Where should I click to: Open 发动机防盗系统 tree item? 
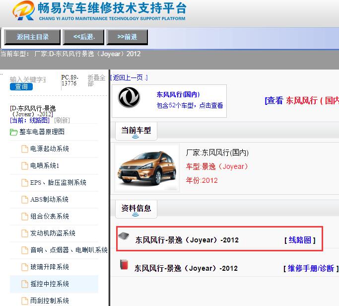pyautogui.click(x=53, y=233)
